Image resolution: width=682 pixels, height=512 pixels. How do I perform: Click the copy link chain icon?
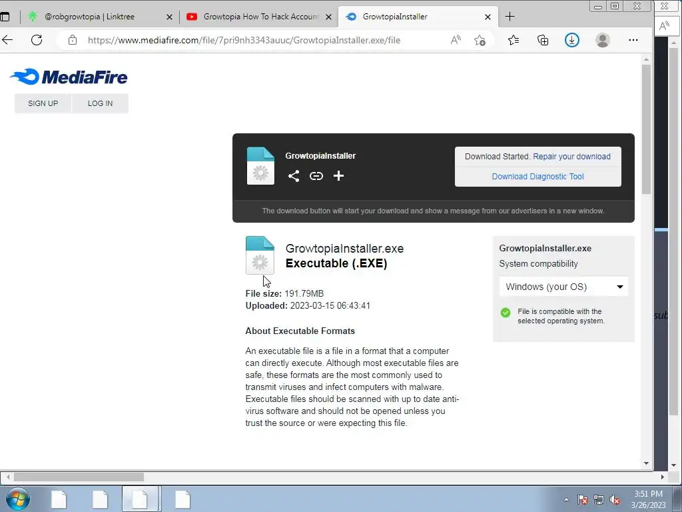pyautogui.click(x=316, y=176)
